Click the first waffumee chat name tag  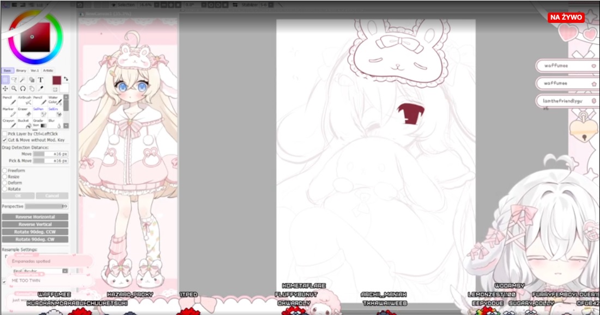tap(567, 66)
